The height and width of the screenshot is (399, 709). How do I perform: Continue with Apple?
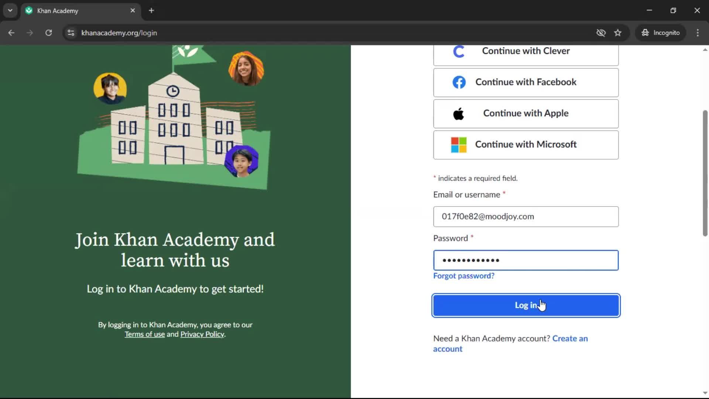coord(526,114)
